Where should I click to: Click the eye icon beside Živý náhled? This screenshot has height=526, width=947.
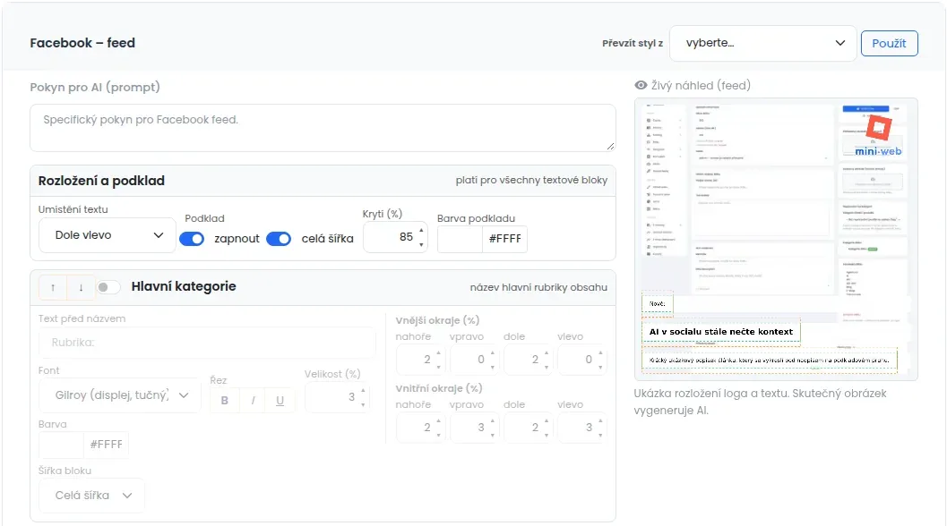641,86
